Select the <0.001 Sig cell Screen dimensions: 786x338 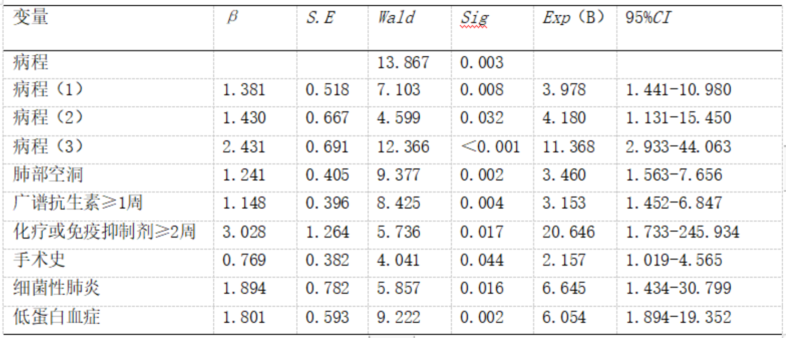[x=490, y=146]
